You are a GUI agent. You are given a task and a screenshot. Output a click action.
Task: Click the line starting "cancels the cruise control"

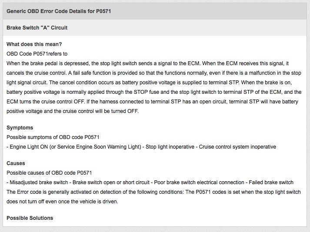coord(154,73)
